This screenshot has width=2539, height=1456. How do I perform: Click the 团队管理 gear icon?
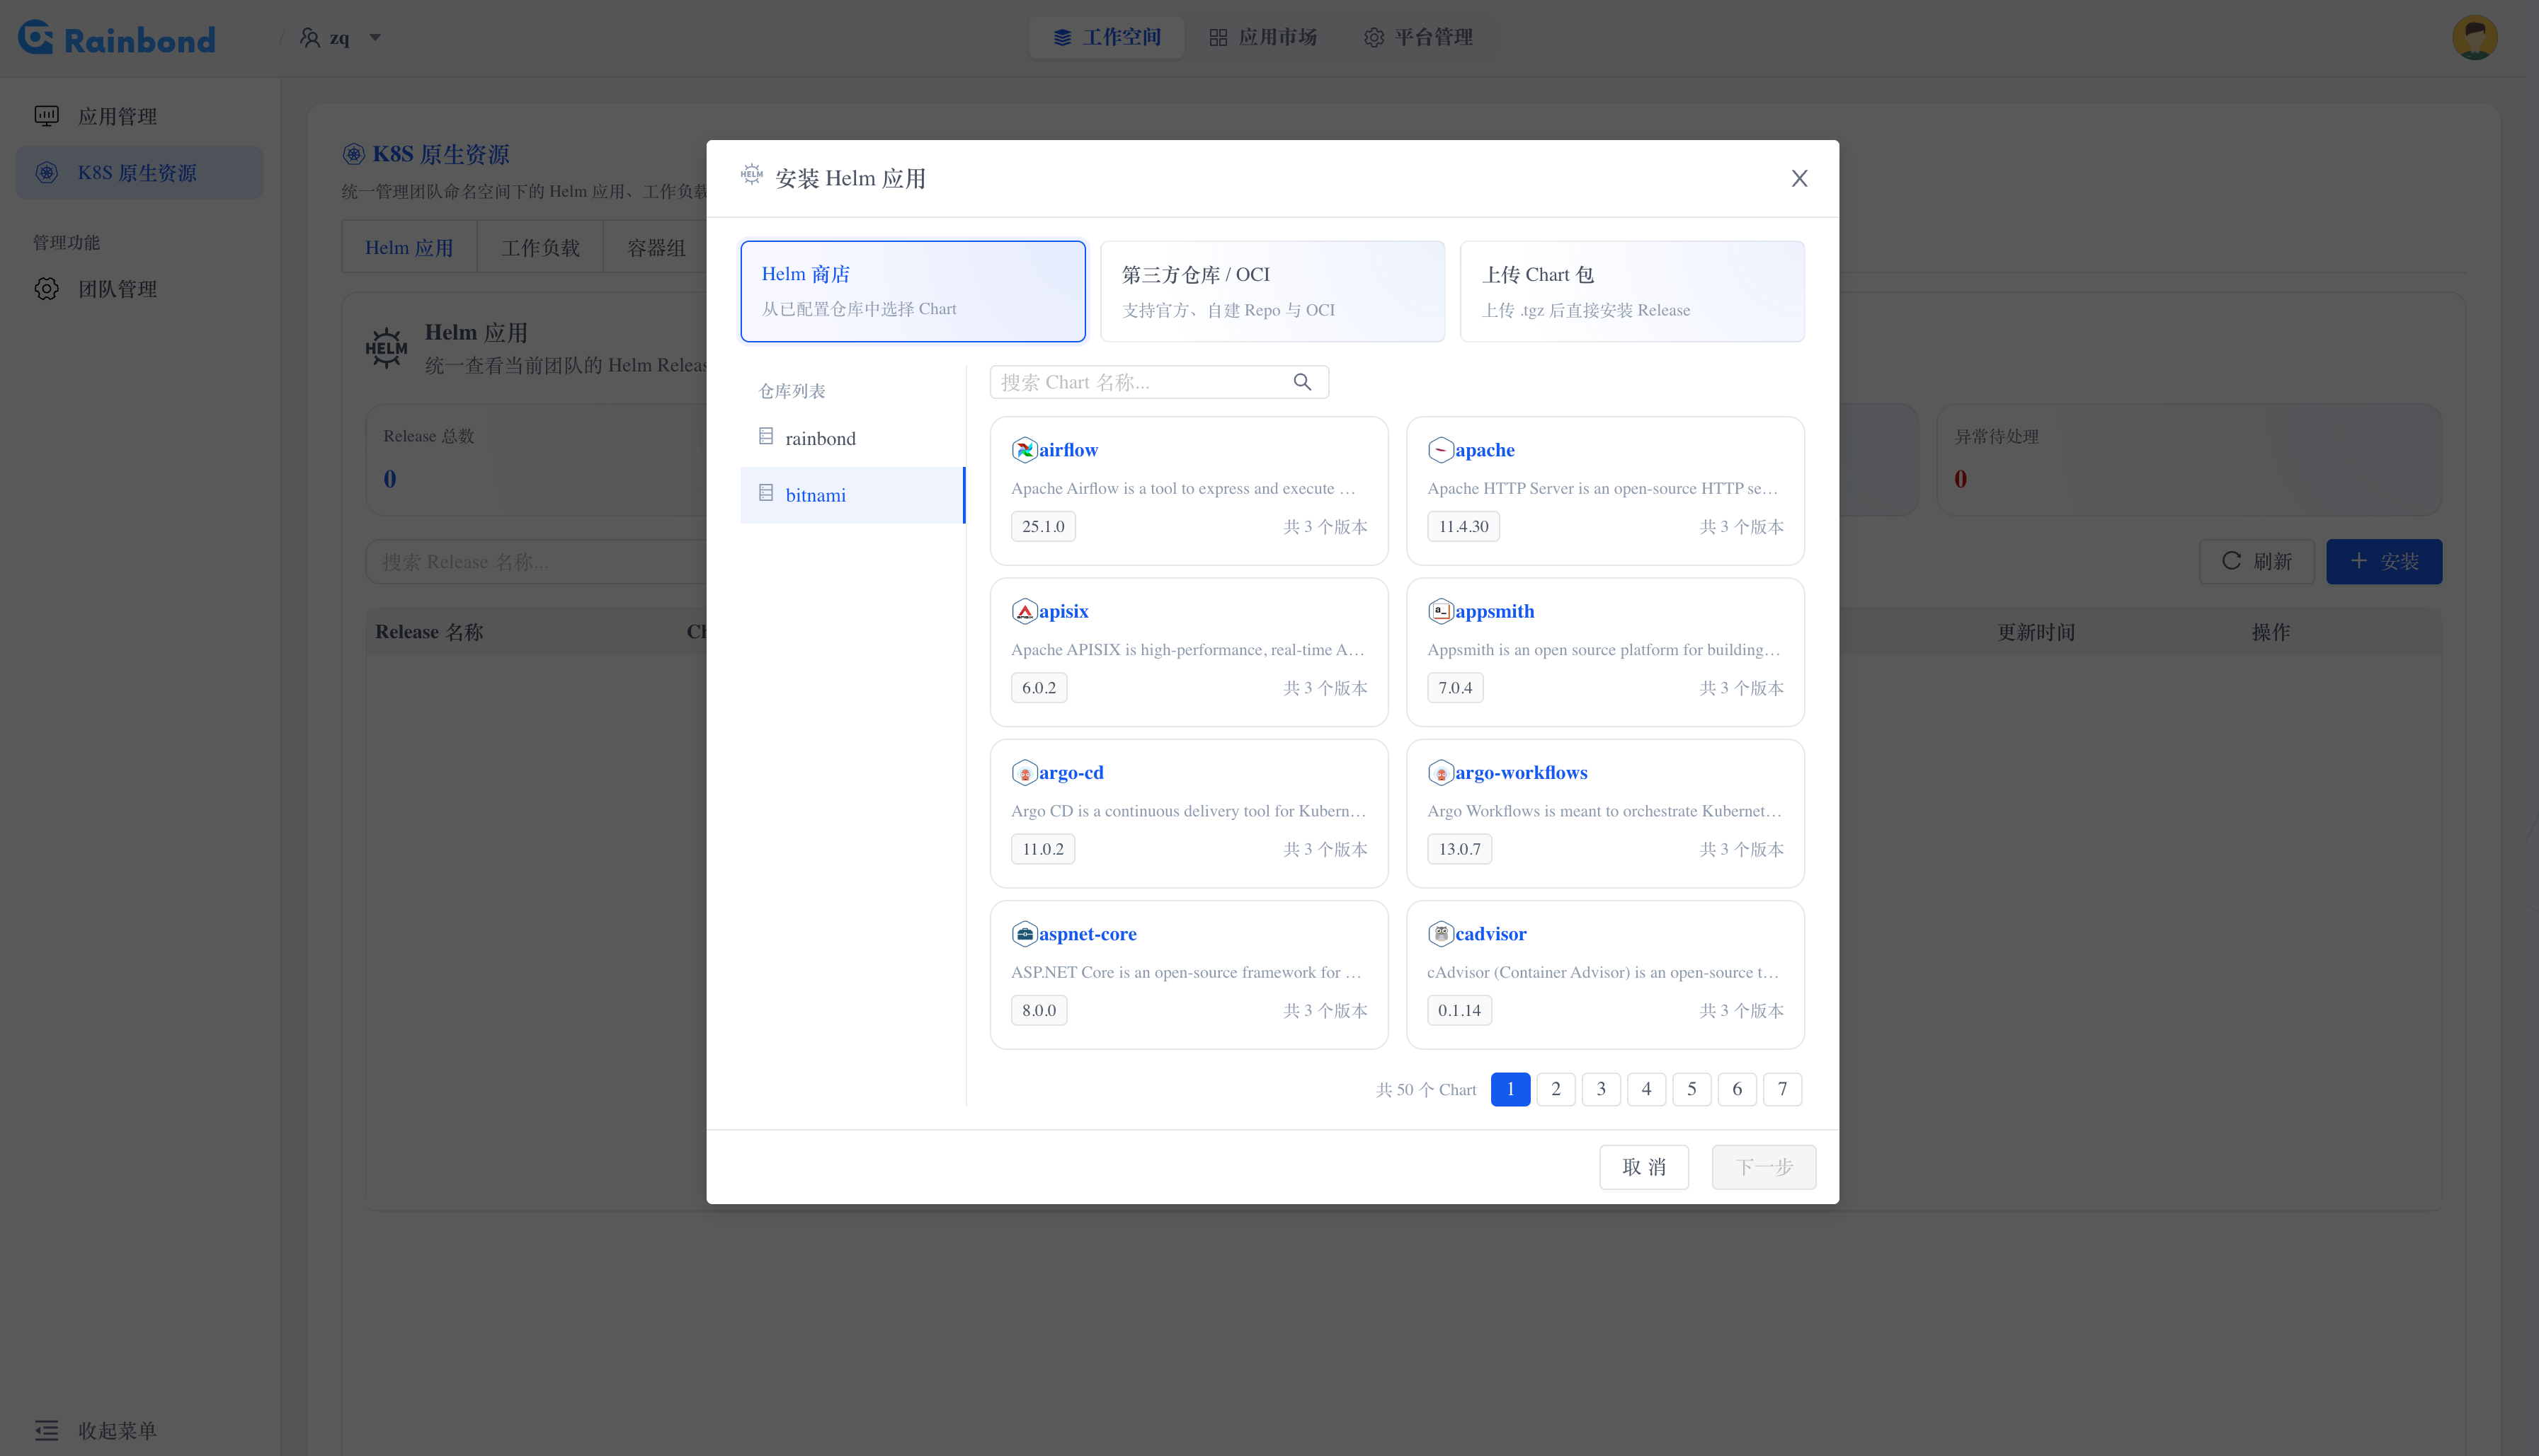(47, 289)
